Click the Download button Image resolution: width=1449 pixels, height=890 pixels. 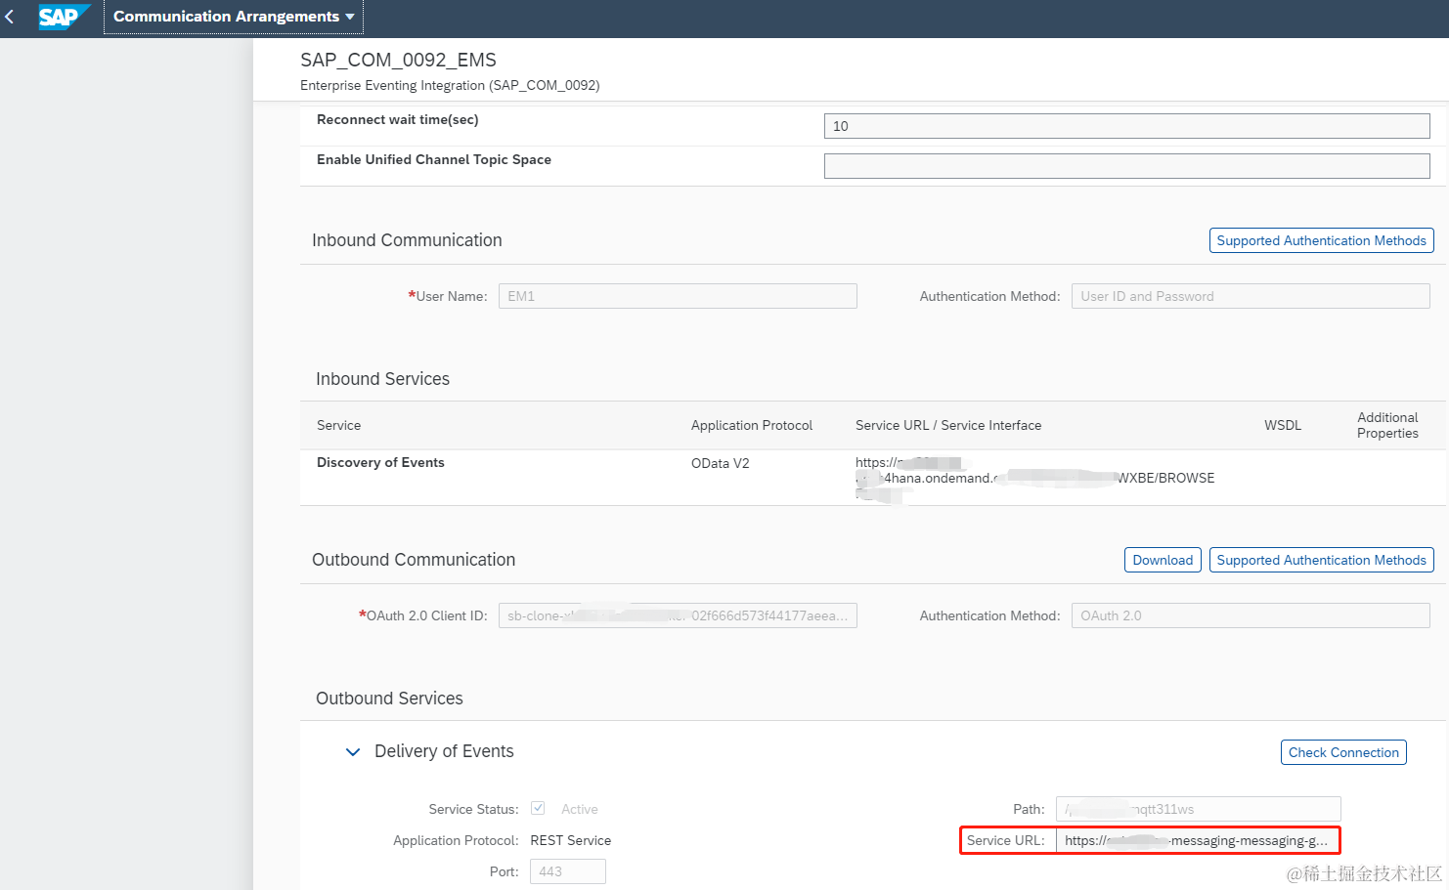tap(1163, 560)
